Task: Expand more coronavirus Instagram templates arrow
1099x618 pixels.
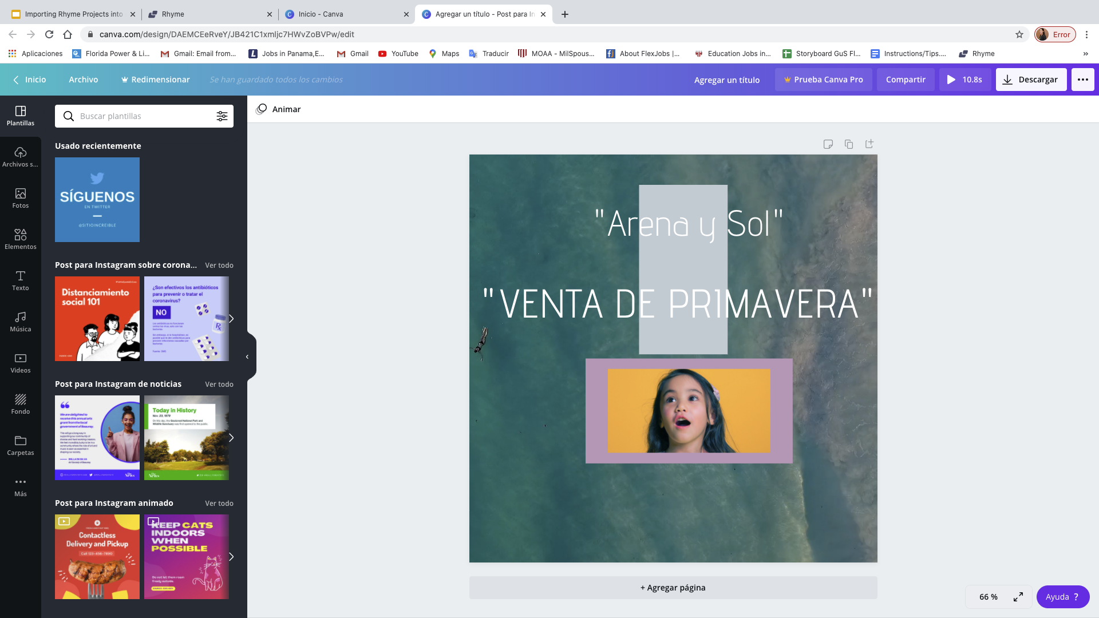Action: point(231,319)
